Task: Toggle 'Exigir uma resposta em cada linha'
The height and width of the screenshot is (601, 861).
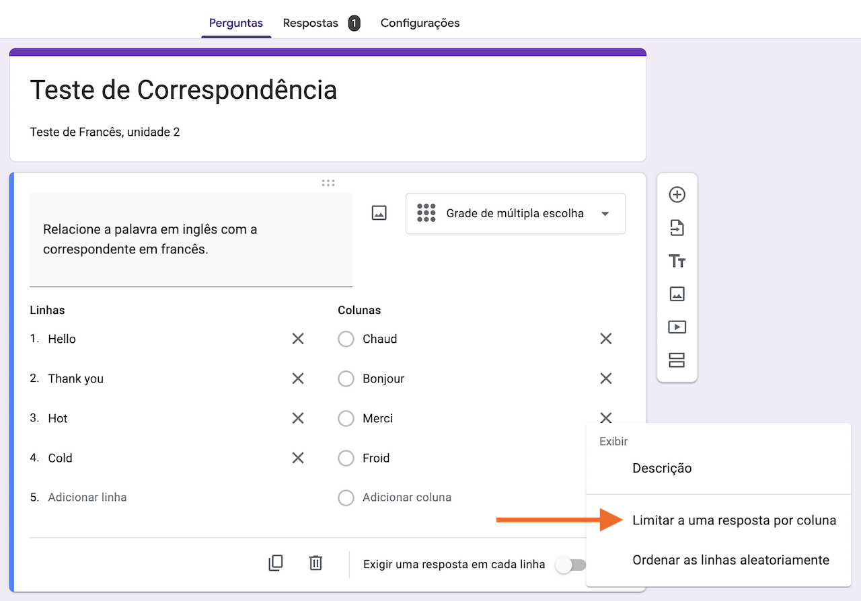Action: 570,565
